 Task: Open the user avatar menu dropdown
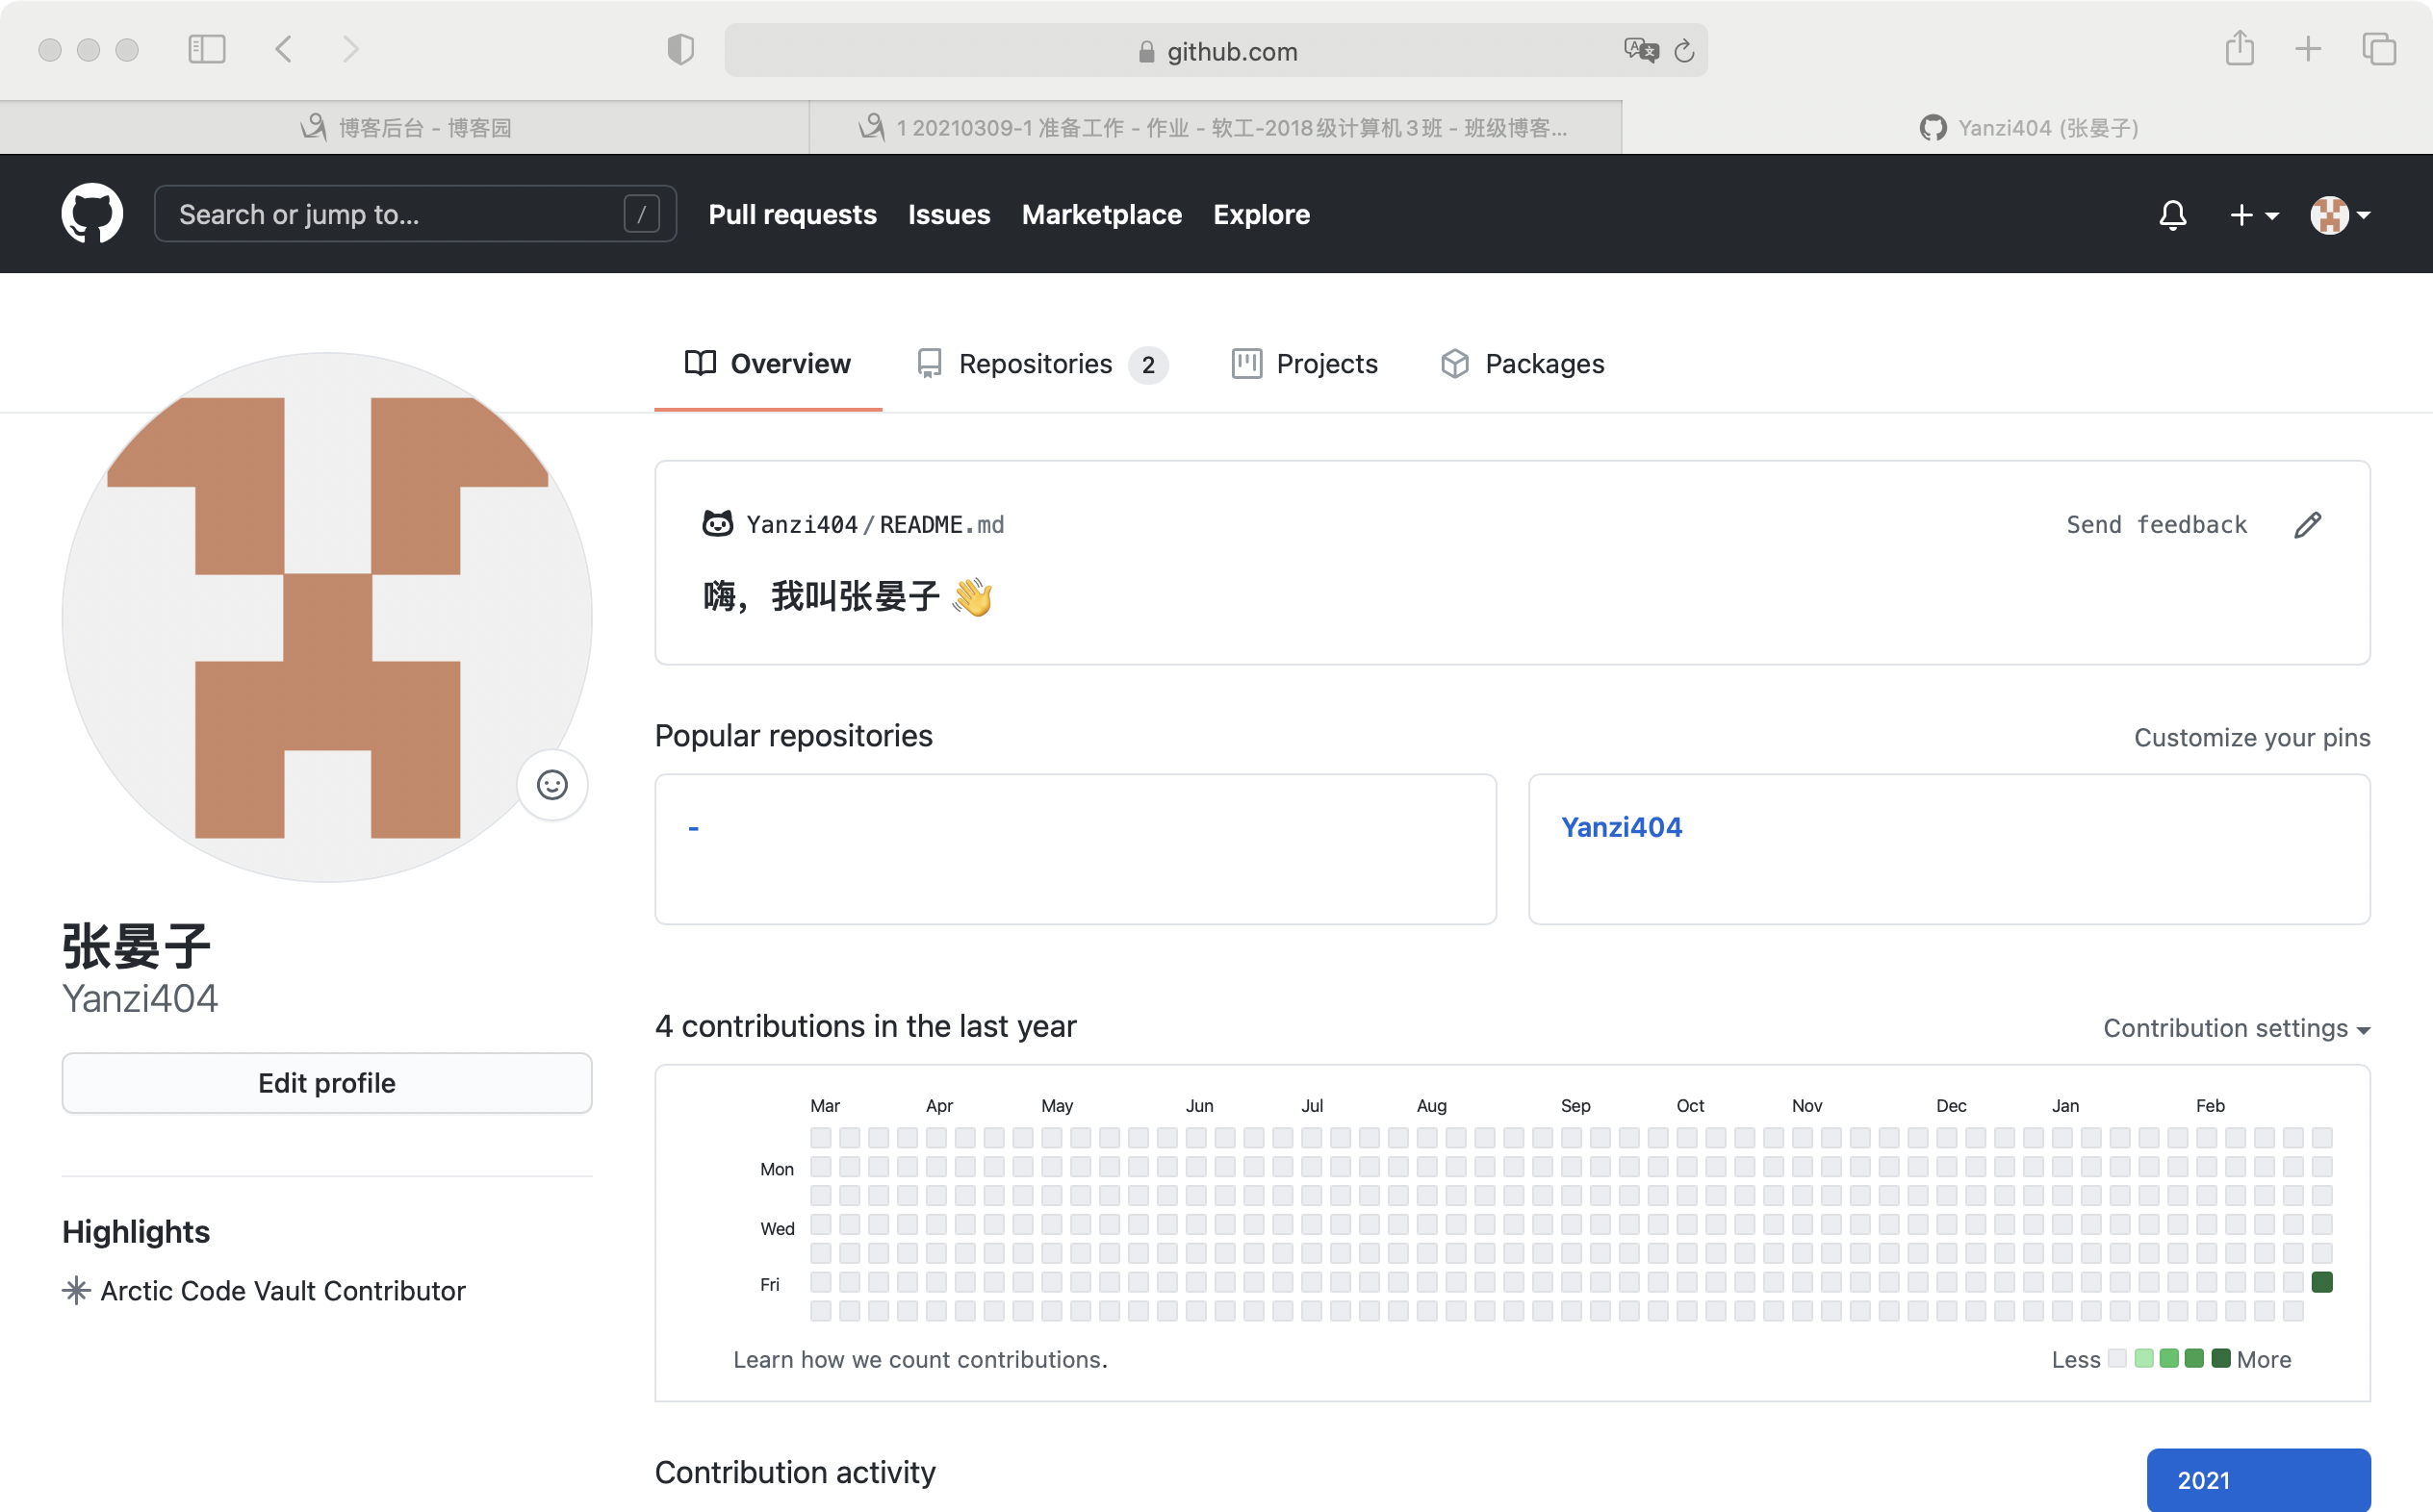(x=2340, y=215)
